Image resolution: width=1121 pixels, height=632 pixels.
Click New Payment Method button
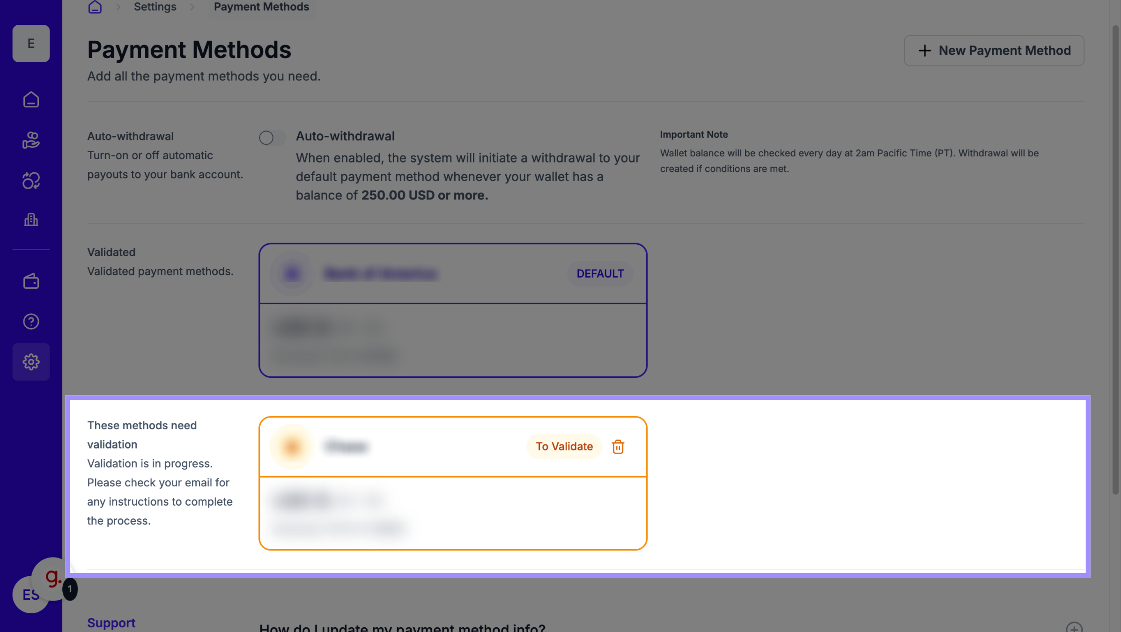[994, 51]
